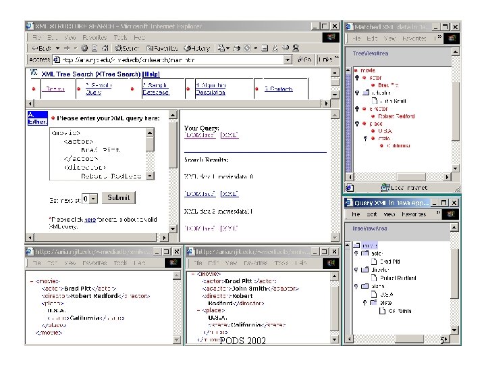Image resolution: width=486 pixels, height=365 pixels.
Task: Open DOM tree link under Your Query
Action: coord(200,135)
